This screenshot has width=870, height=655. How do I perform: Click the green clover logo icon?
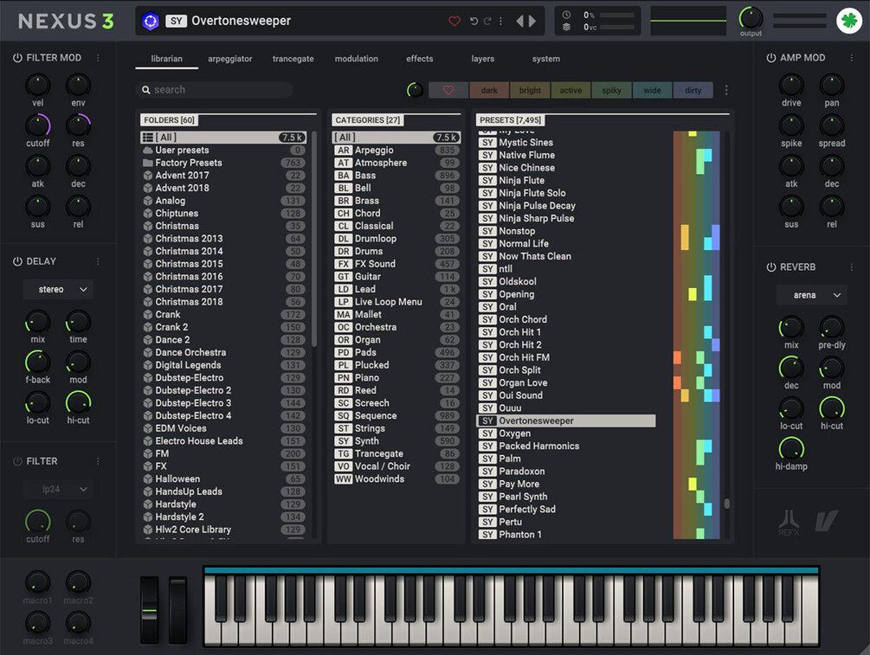[849, 21]
